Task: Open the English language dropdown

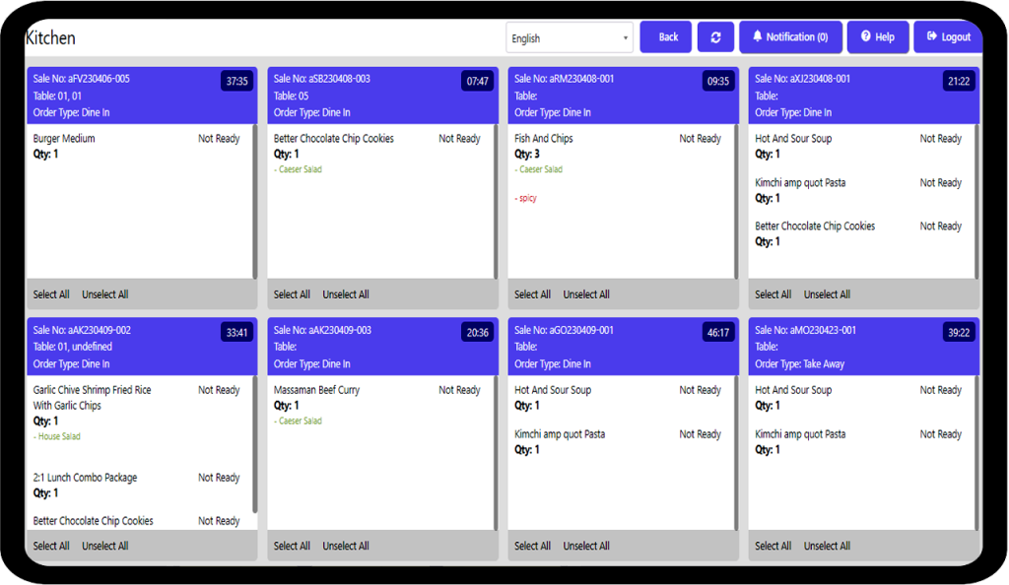Action: click(x=570, y=38)
